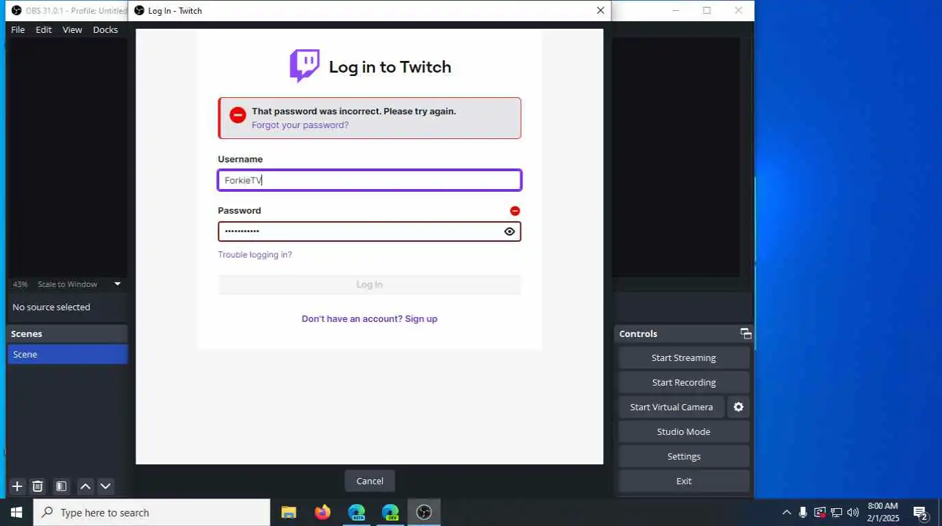This screenshot has height=526, width=942.
Task: Remove selected scene with trash icon
Action: pos(38,486)
